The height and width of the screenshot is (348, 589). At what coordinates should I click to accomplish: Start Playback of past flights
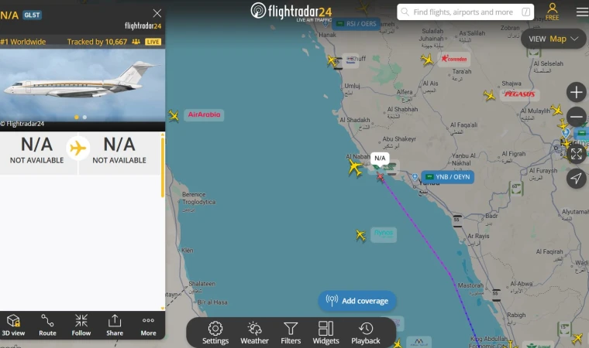[x=366, y=333]
